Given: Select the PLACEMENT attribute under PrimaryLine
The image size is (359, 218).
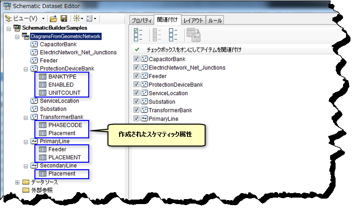Looking at the screenshot, I should 64,157.
